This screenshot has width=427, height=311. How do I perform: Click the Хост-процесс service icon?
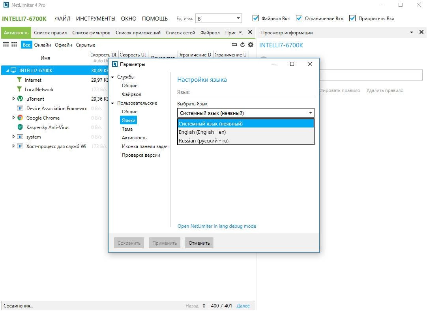click(x=20, y=146)
